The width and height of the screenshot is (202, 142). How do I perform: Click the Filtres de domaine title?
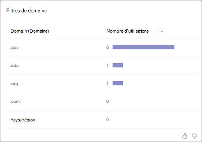27,10
